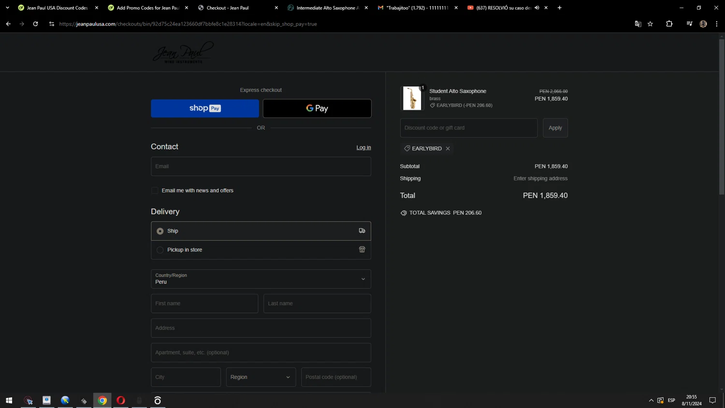Focus the First name field
This screenshot has width=725, height=408.
(x=204, y=304)
